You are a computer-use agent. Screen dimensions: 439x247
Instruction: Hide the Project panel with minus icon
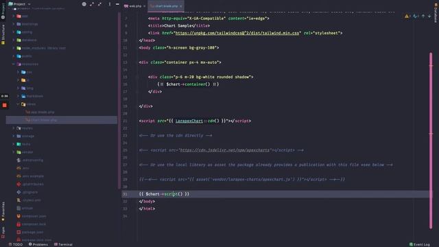117,4
